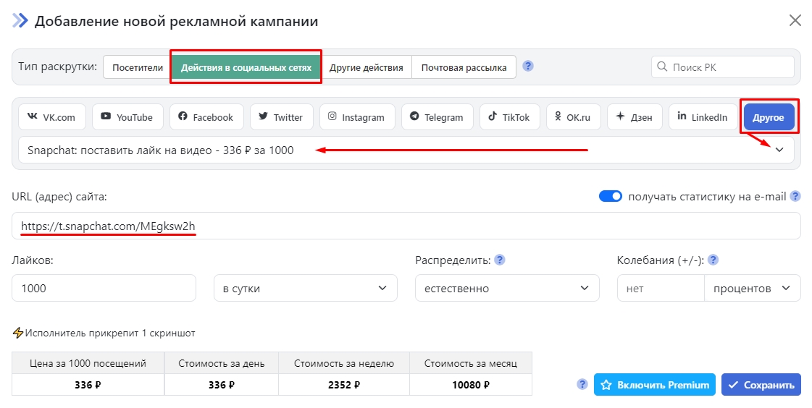Choose Instagram from the social networks

tap(356, 117)
